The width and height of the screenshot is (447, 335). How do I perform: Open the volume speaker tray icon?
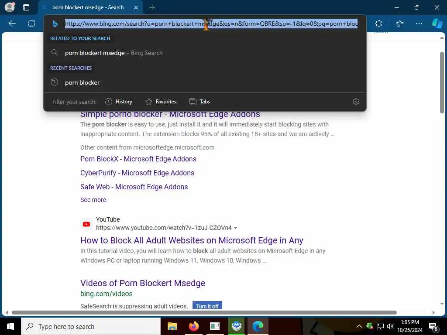pos(390,326)
